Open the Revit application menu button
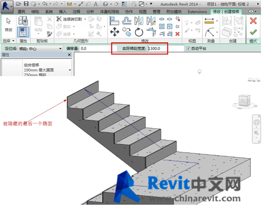The height and width of the screenshot is (206, 263). coord(7,7)
